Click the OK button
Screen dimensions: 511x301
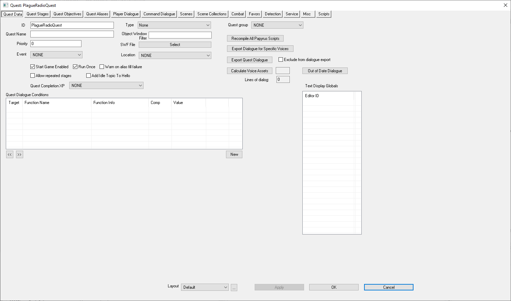pos(334,287)
